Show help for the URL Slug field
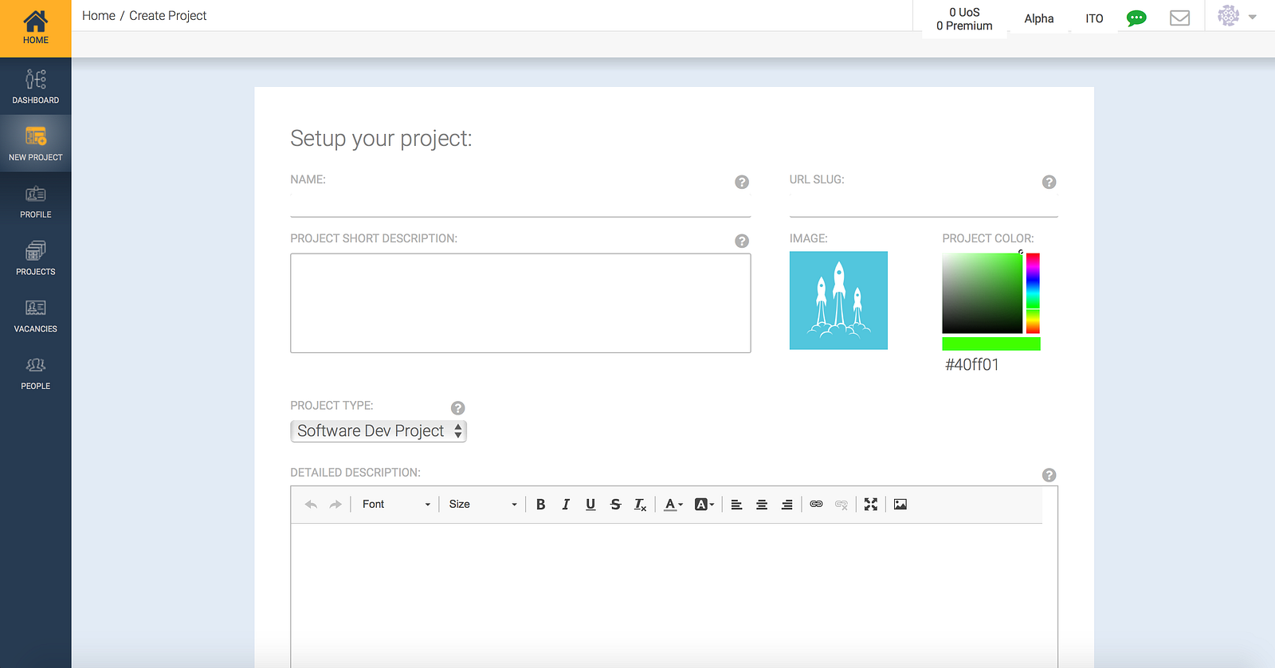 (1049, 182)
